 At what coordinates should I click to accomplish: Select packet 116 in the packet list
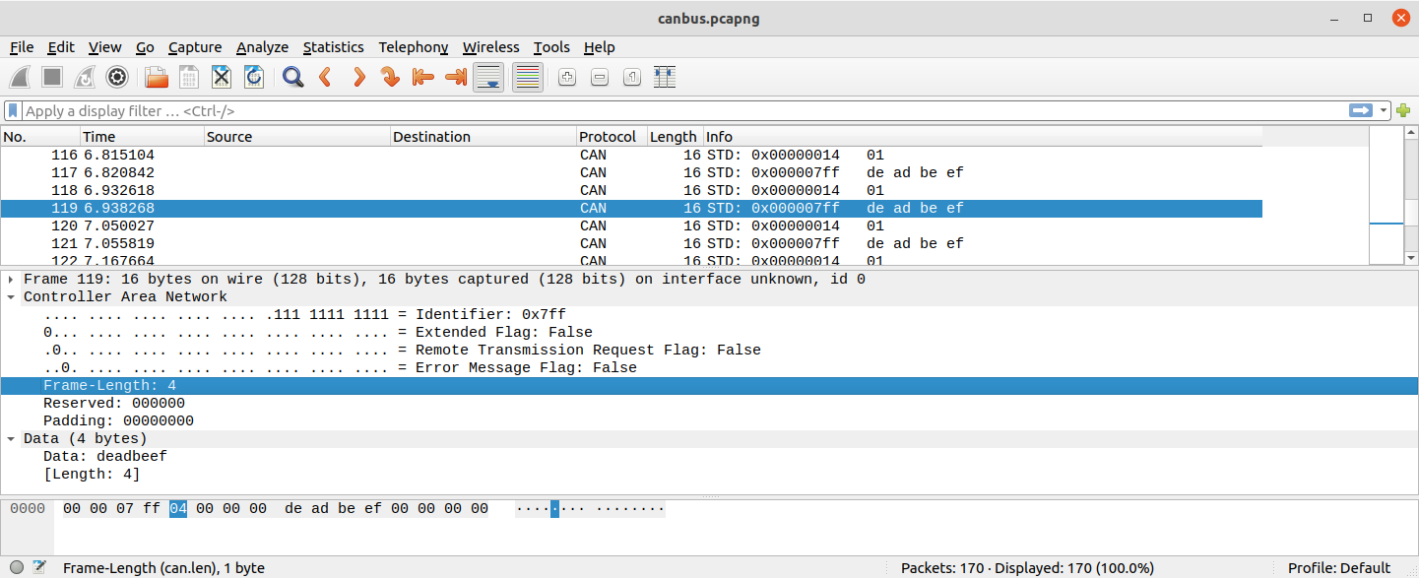pos(631,155)
